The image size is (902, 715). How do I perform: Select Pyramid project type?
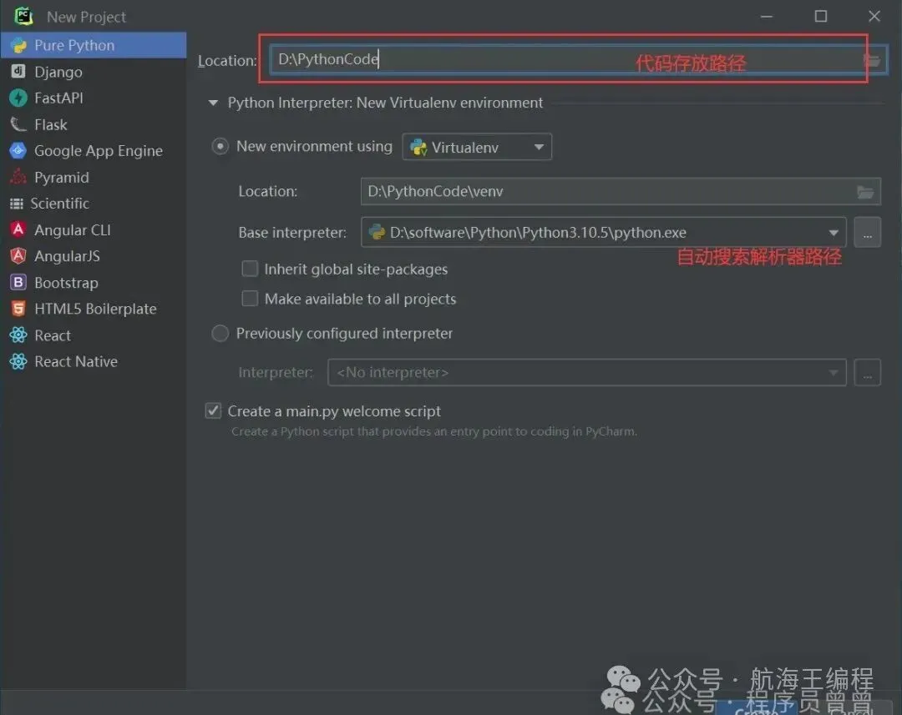94,177
